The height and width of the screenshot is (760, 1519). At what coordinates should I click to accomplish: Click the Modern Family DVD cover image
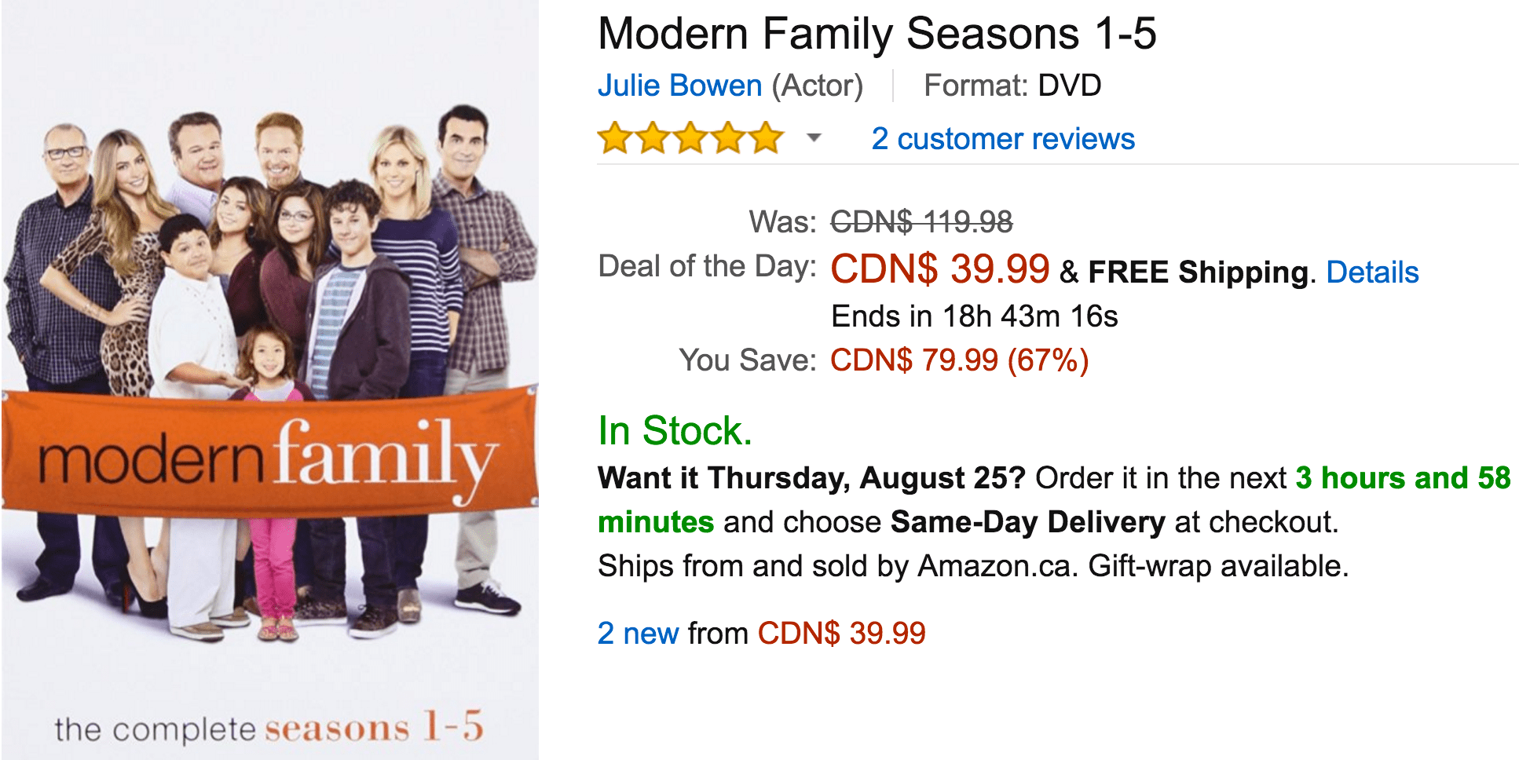tap(270, 380)
